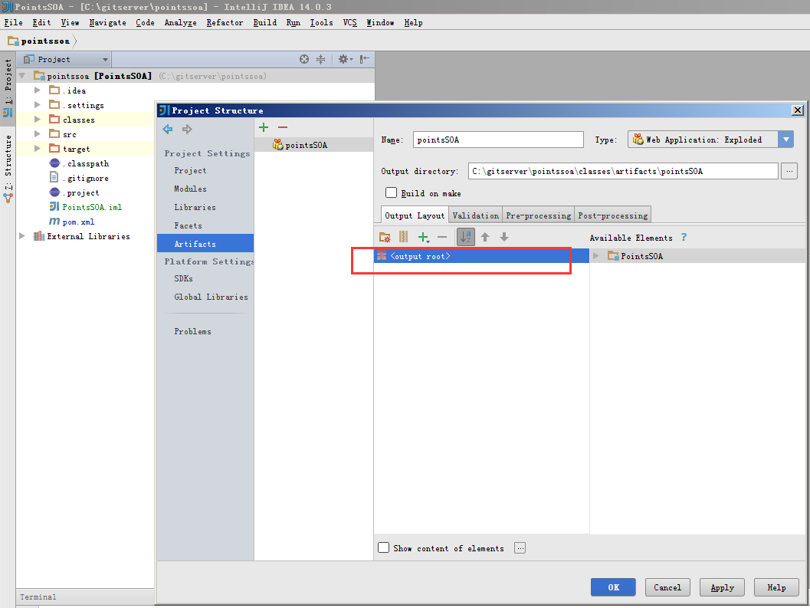
Task: Switch to the Post-processing tab
Action: (x=612, y=215)
